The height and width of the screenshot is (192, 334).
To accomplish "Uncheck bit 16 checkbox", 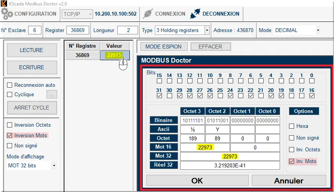I will coord(312,96).
